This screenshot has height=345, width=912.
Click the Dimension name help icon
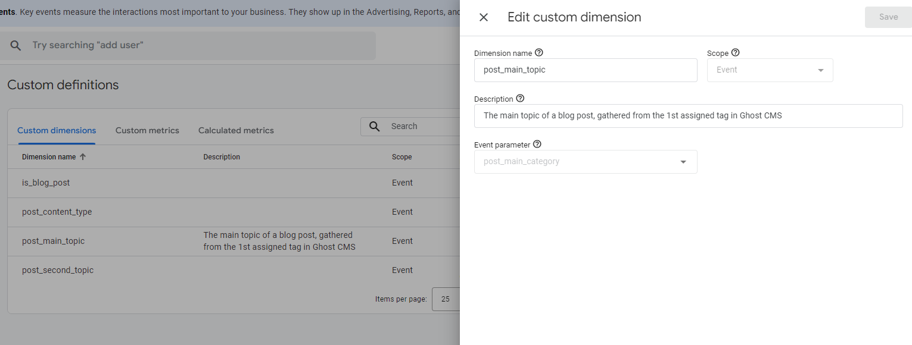(539, 53)
